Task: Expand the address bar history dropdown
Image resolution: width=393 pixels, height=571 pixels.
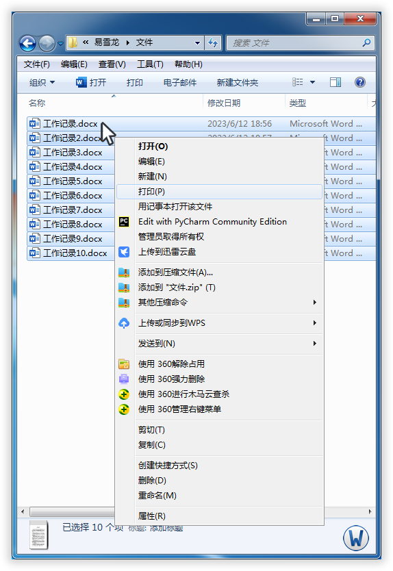Action: [197, 43]
